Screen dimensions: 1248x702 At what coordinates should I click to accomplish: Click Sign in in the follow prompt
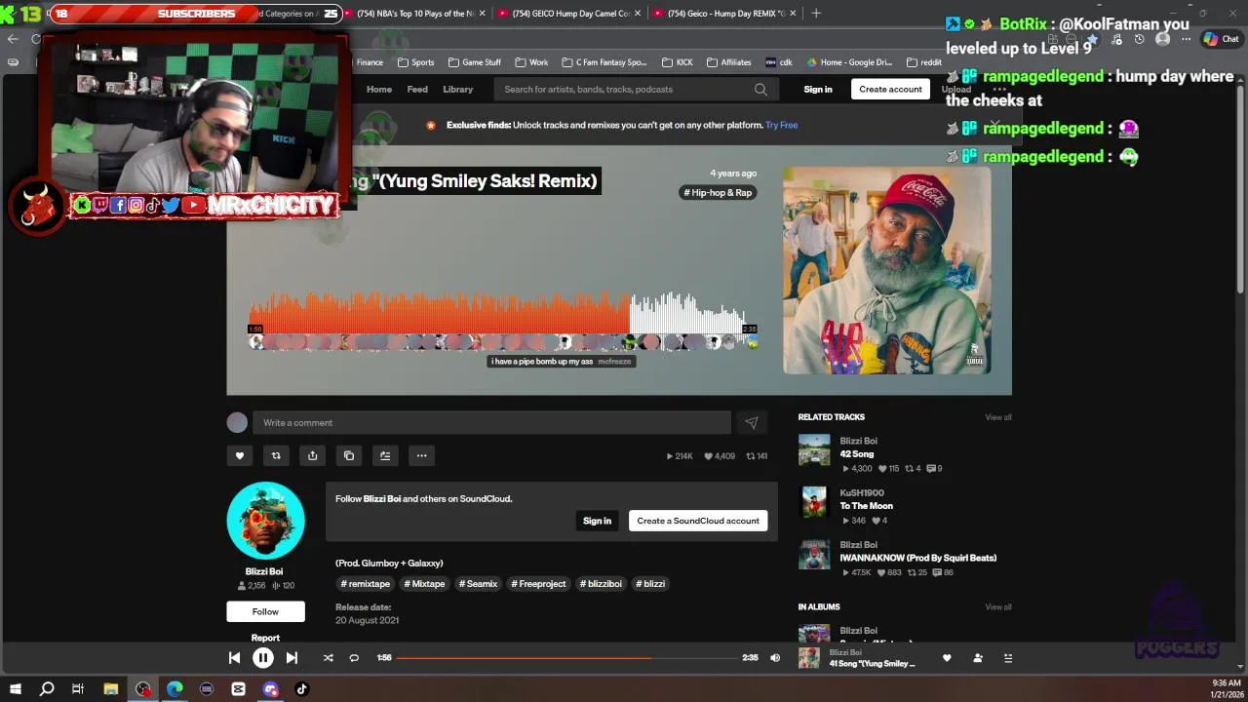coord(597,521)
